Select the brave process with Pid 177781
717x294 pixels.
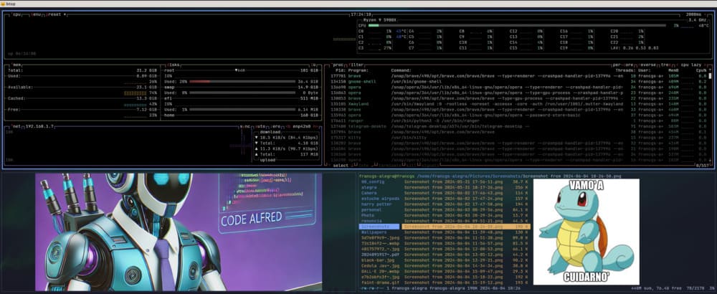pos(520,76)
